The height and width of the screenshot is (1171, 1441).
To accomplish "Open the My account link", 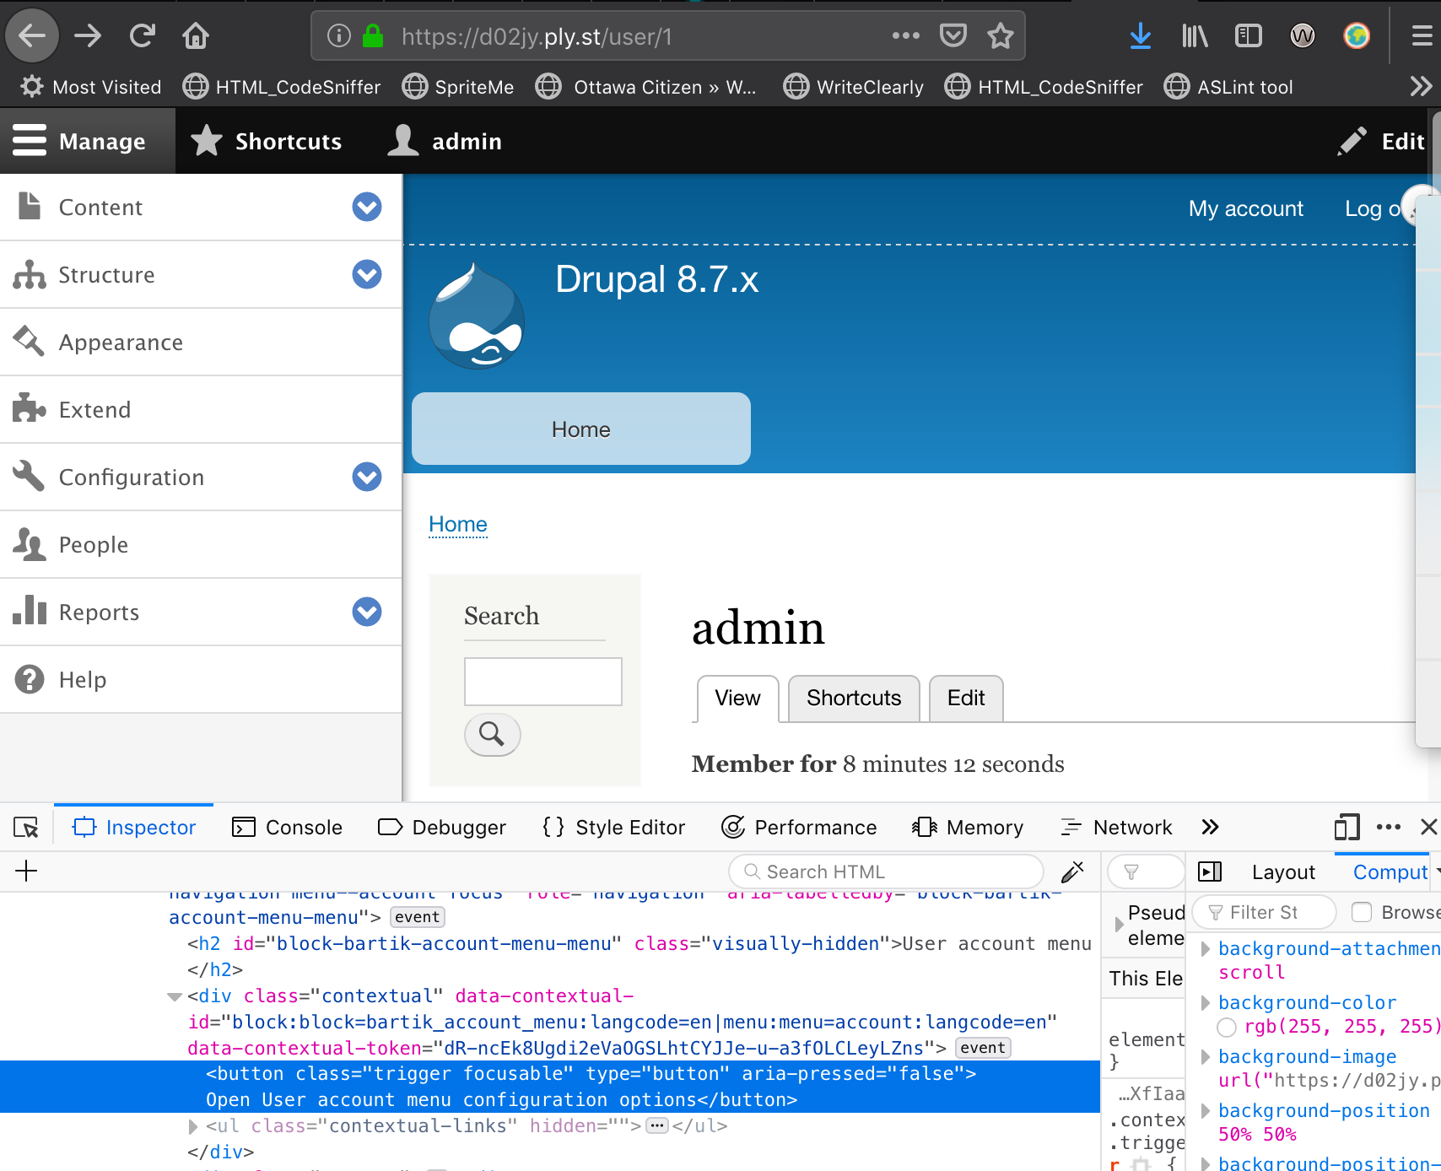I will [1246, 208].
